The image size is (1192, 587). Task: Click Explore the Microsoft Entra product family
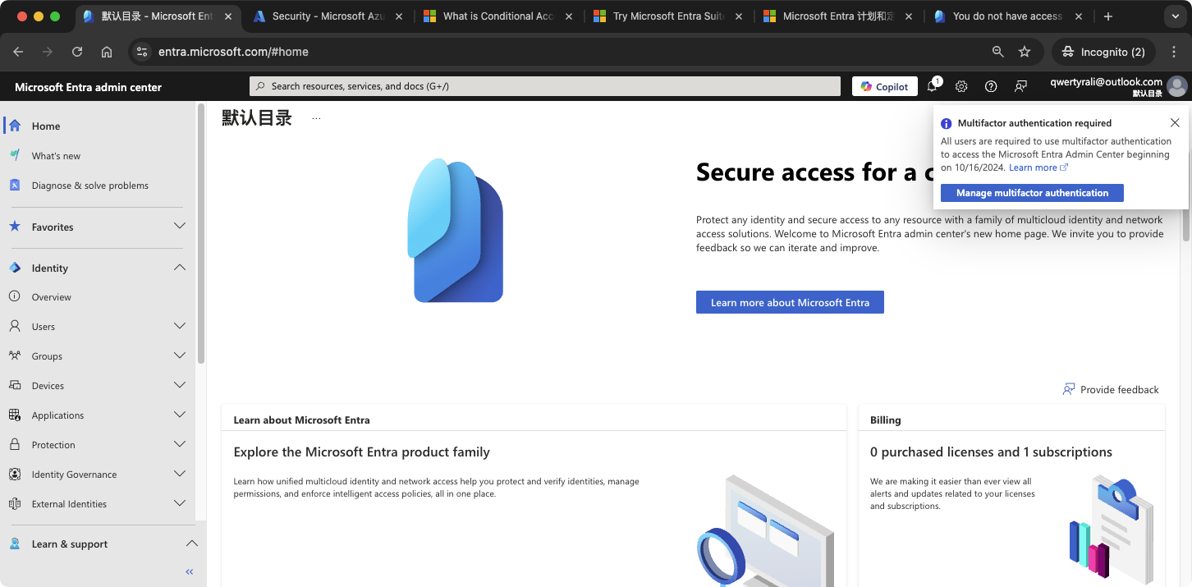click(x=361, y=452)
